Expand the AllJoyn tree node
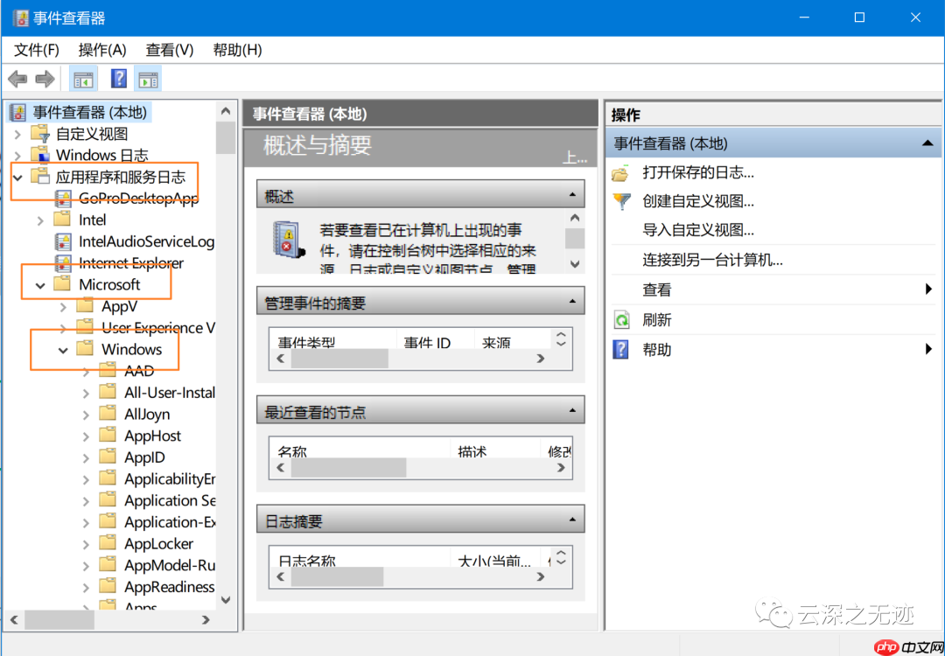Image resolution: width=945 pixels, height=656 pixels. click(x=86, y=415)
